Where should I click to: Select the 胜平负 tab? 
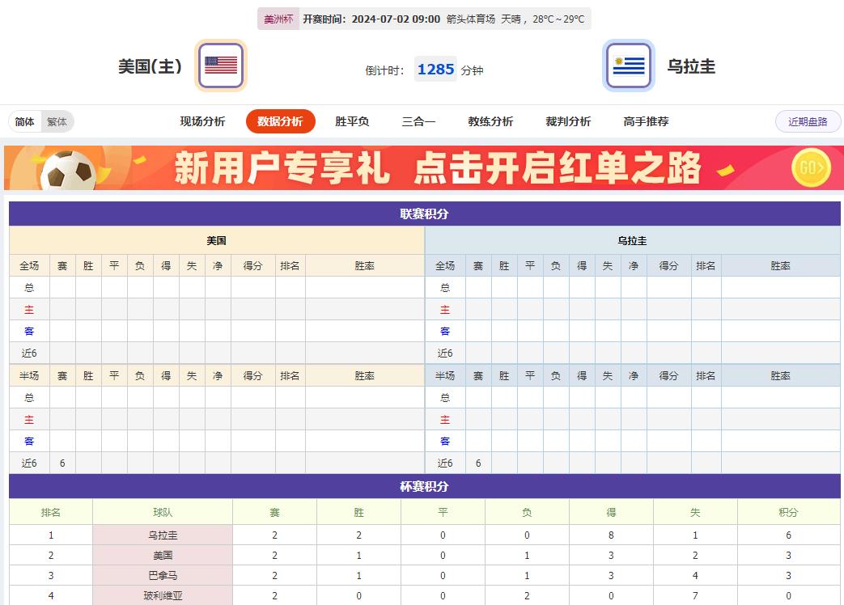tap(350, 121)
